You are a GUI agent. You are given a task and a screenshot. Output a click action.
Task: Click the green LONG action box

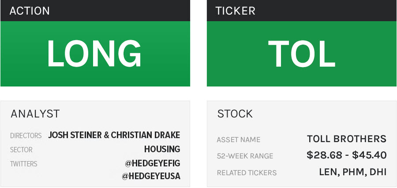click(x=95, y=54)
